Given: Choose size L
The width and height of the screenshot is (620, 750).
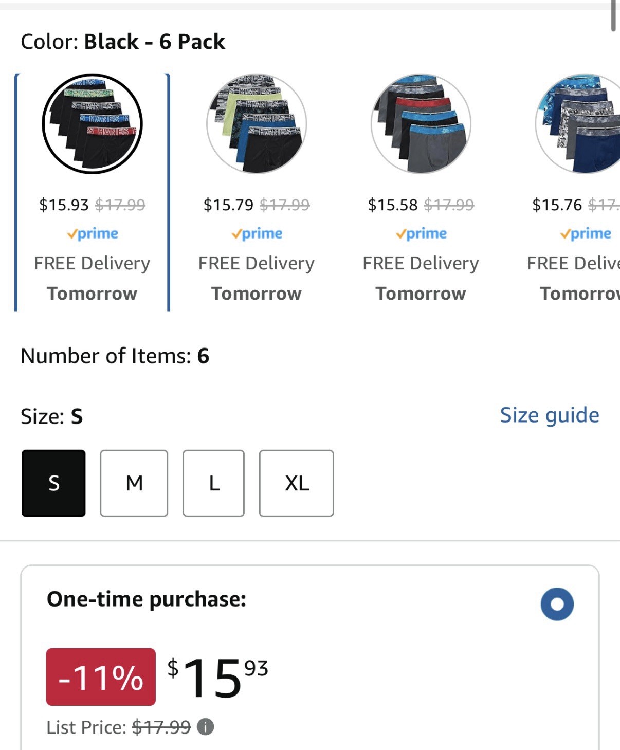Looking at the screenshot, I should tap(214, 483).
